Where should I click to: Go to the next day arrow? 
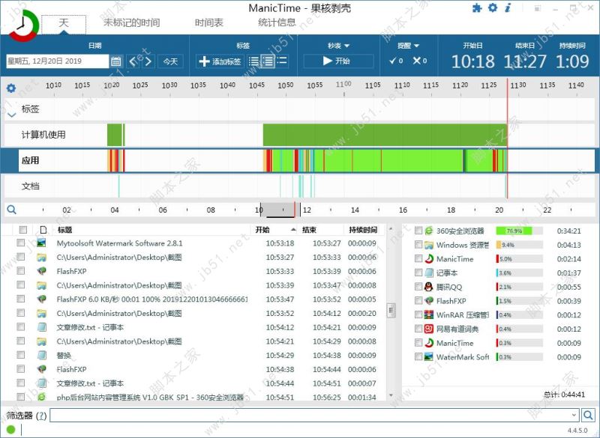(x=148, y=61)
